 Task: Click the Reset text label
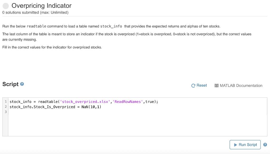202,86
